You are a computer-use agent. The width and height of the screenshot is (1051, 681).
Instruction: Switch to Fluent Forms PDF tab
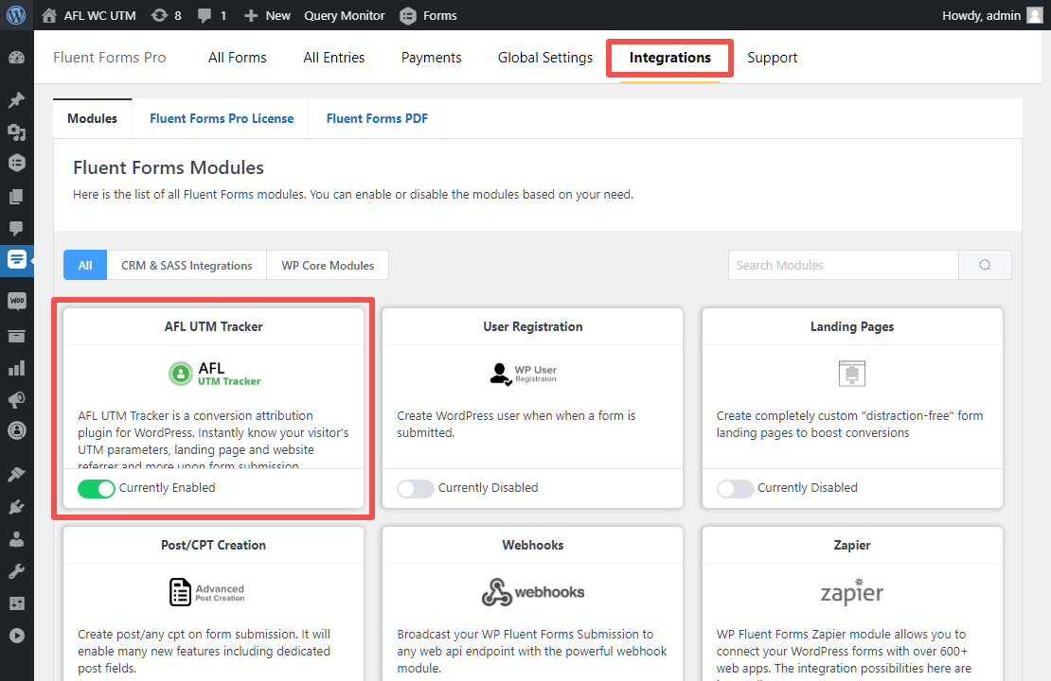377,118
